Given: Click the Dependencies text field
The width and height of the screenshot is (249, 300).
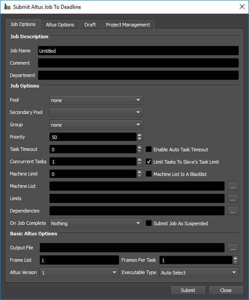Looking at the screenshot, I should click(x=137, y=211).
